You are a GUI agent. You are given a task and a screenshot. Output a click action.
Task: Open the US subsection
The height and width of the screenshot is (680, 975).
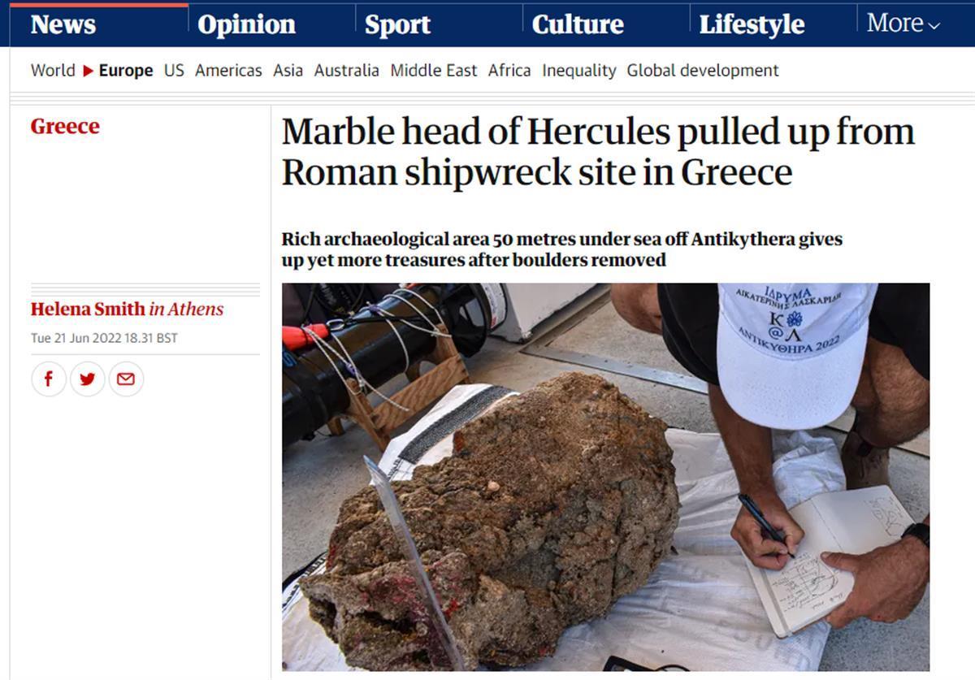tap(174, 71)
